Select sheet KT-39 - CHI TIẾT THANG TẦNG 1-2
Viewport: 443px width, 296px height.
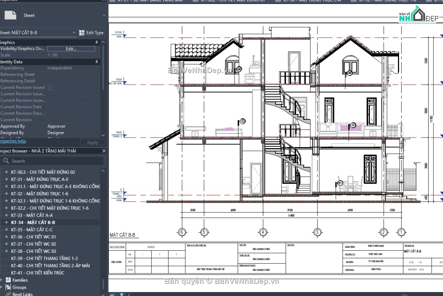[44, 258]
